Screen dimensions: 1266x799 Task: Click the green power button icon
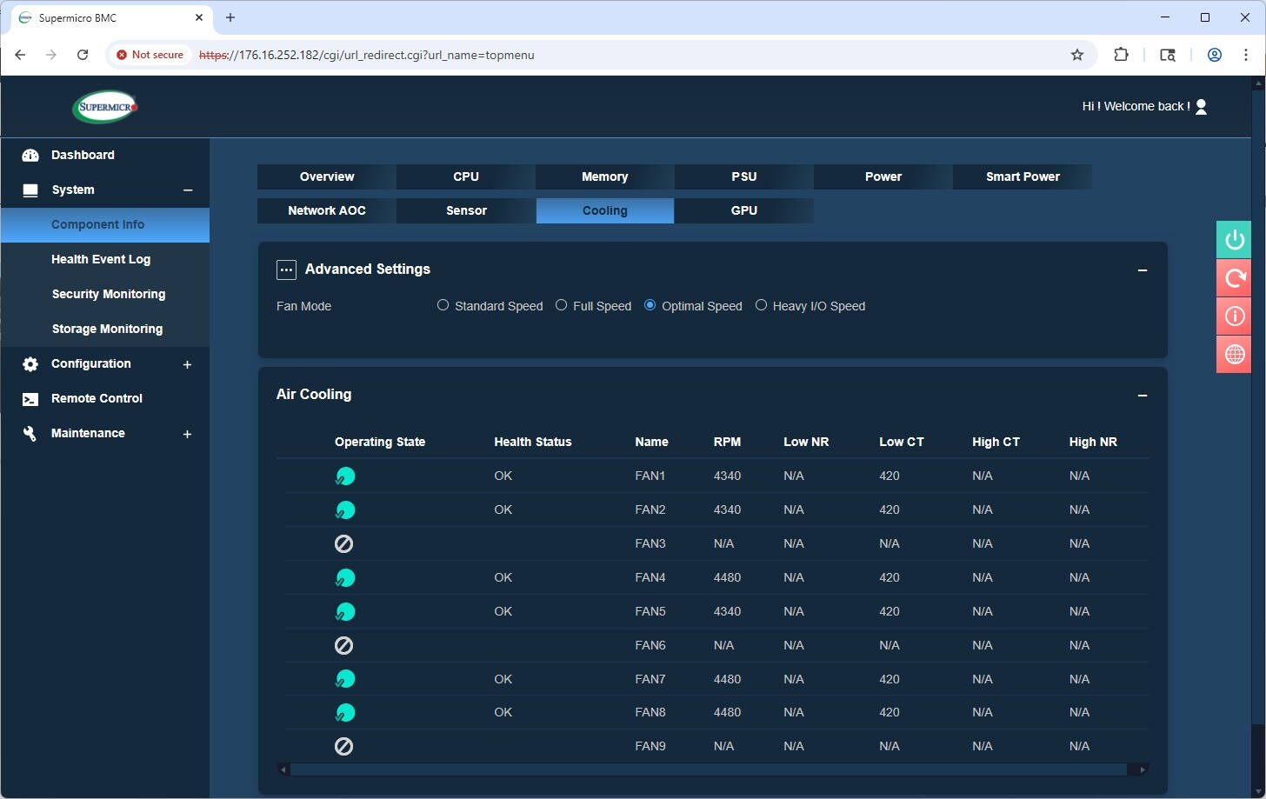[1234, 240]
